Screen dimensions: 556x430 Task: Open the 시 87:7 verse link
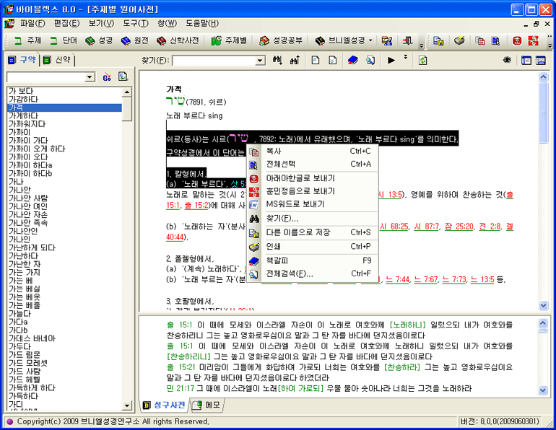[x=427, y=227]
